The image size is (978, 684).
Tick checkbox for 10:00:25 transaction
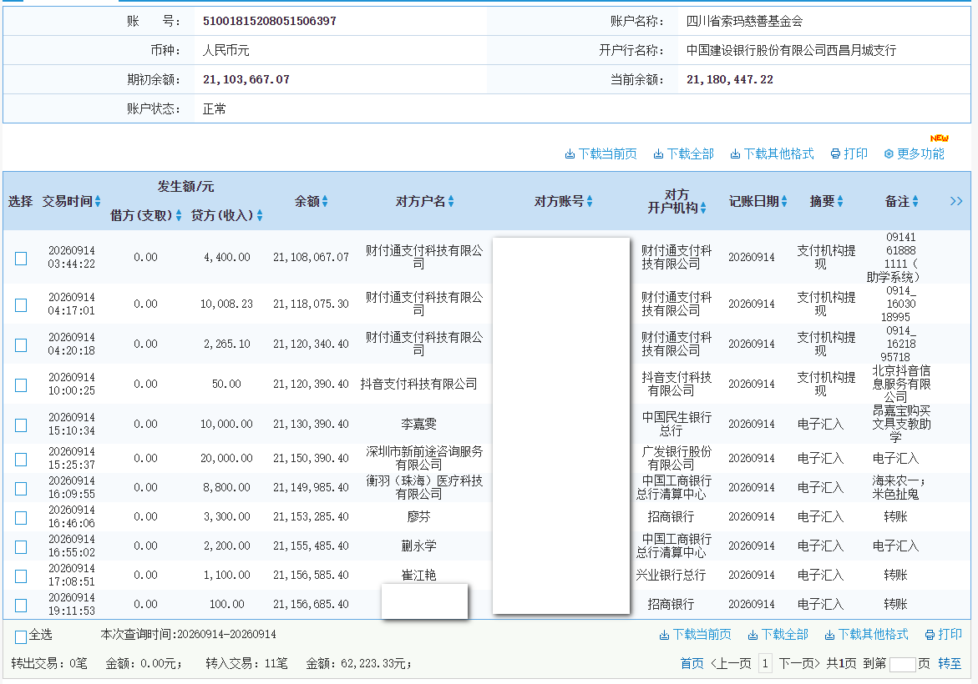[21, 385]
